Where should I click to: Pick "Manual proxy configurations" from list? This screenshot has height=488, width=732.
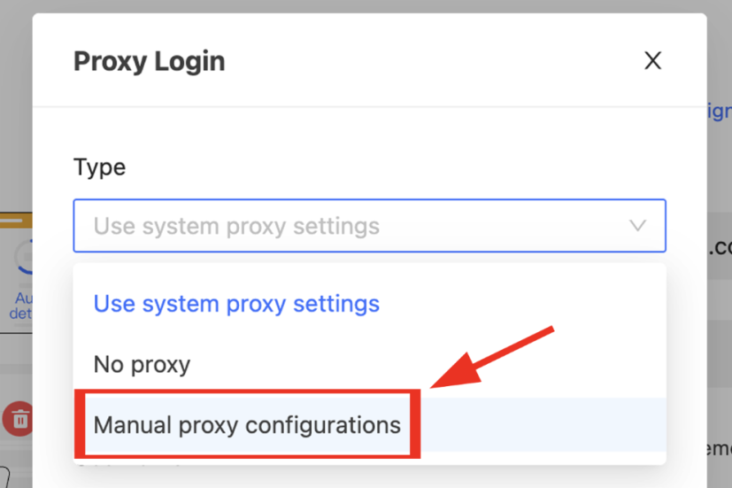(247, 425)
